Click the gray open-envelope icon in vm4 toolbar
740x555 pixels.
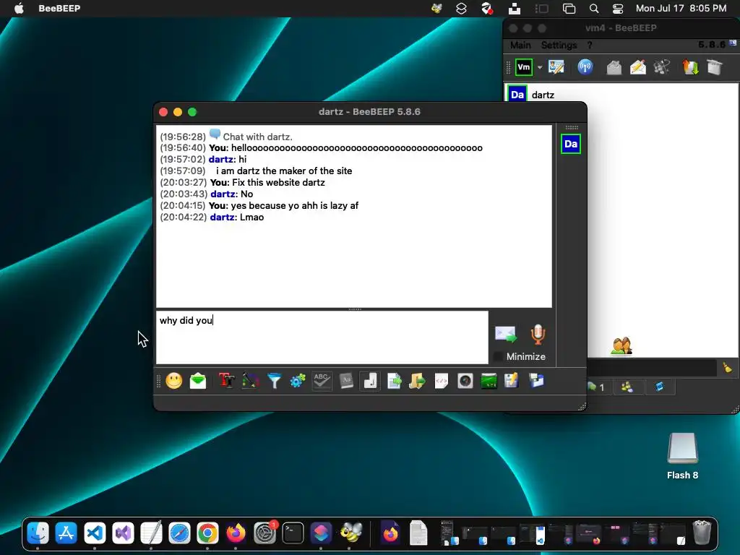614,67
